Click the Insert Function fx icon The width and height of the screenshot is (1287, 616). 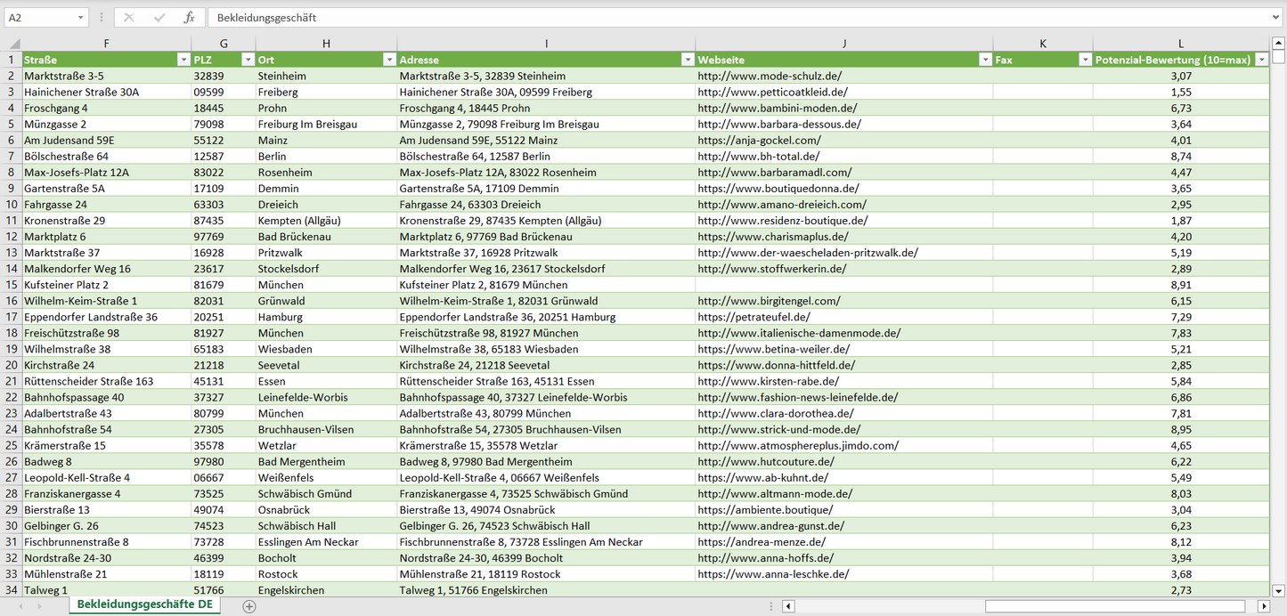[189, 18]
